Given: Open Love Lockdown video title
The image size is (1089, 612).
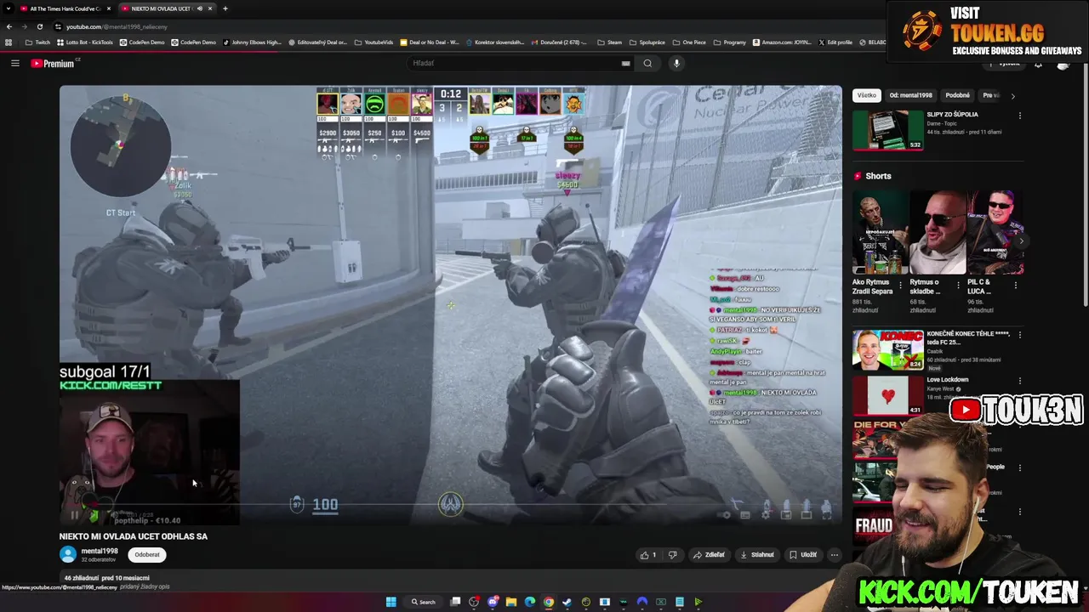Looking at the screenshot, I should coord(948,380).
